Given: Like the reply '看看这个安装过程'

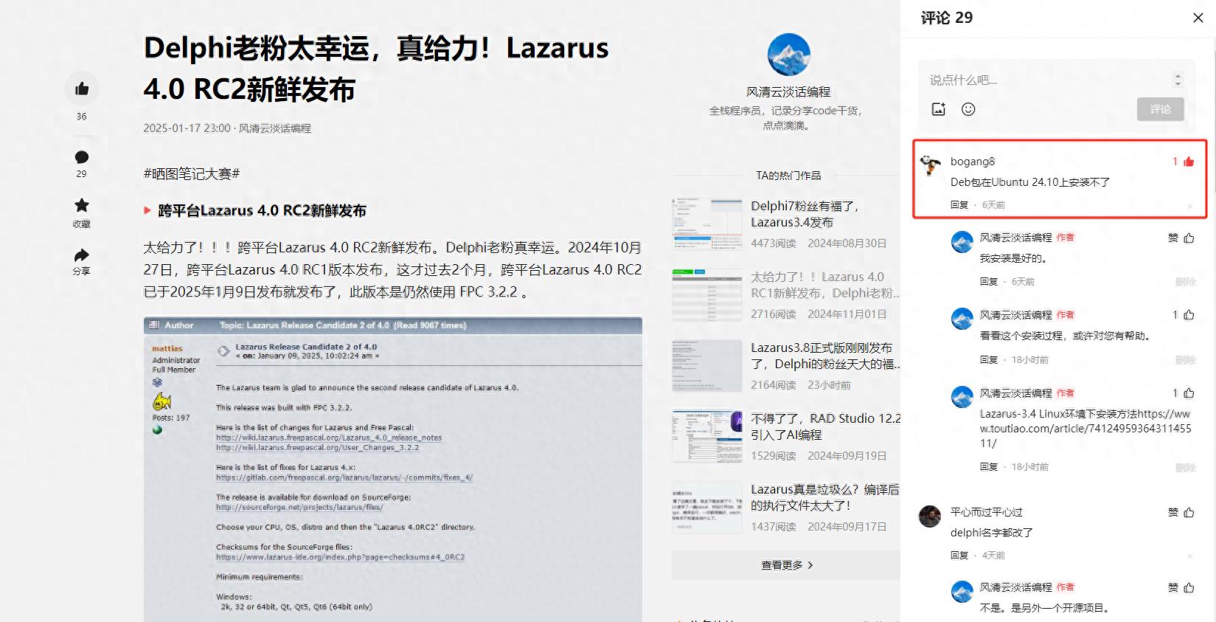Looking at the screenshot, I should (1189, 315).
